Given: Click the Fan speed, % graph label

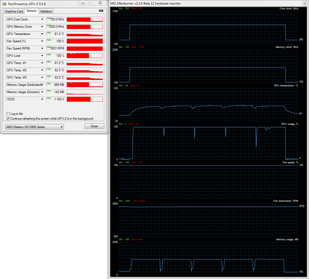Looking at the screenshot, I should pos(290,163).
